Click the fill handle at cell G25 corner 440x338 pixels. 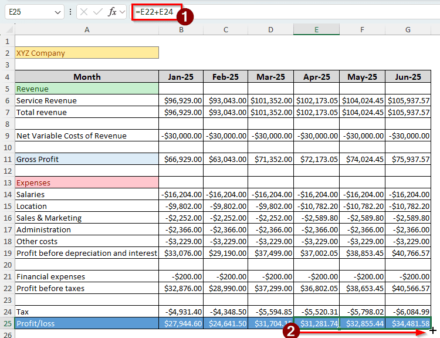(431, 329)
